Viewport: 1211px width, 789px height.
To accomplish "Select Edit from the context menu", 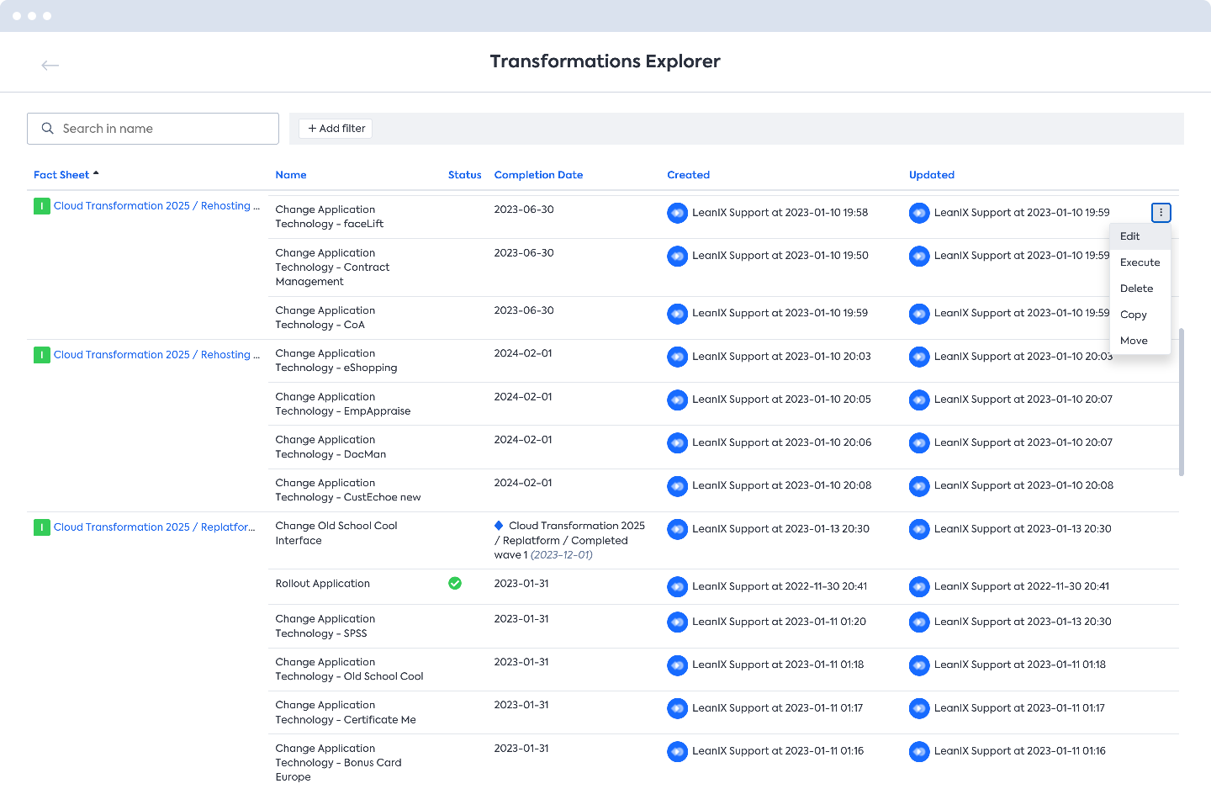I will pos(1129,236).
